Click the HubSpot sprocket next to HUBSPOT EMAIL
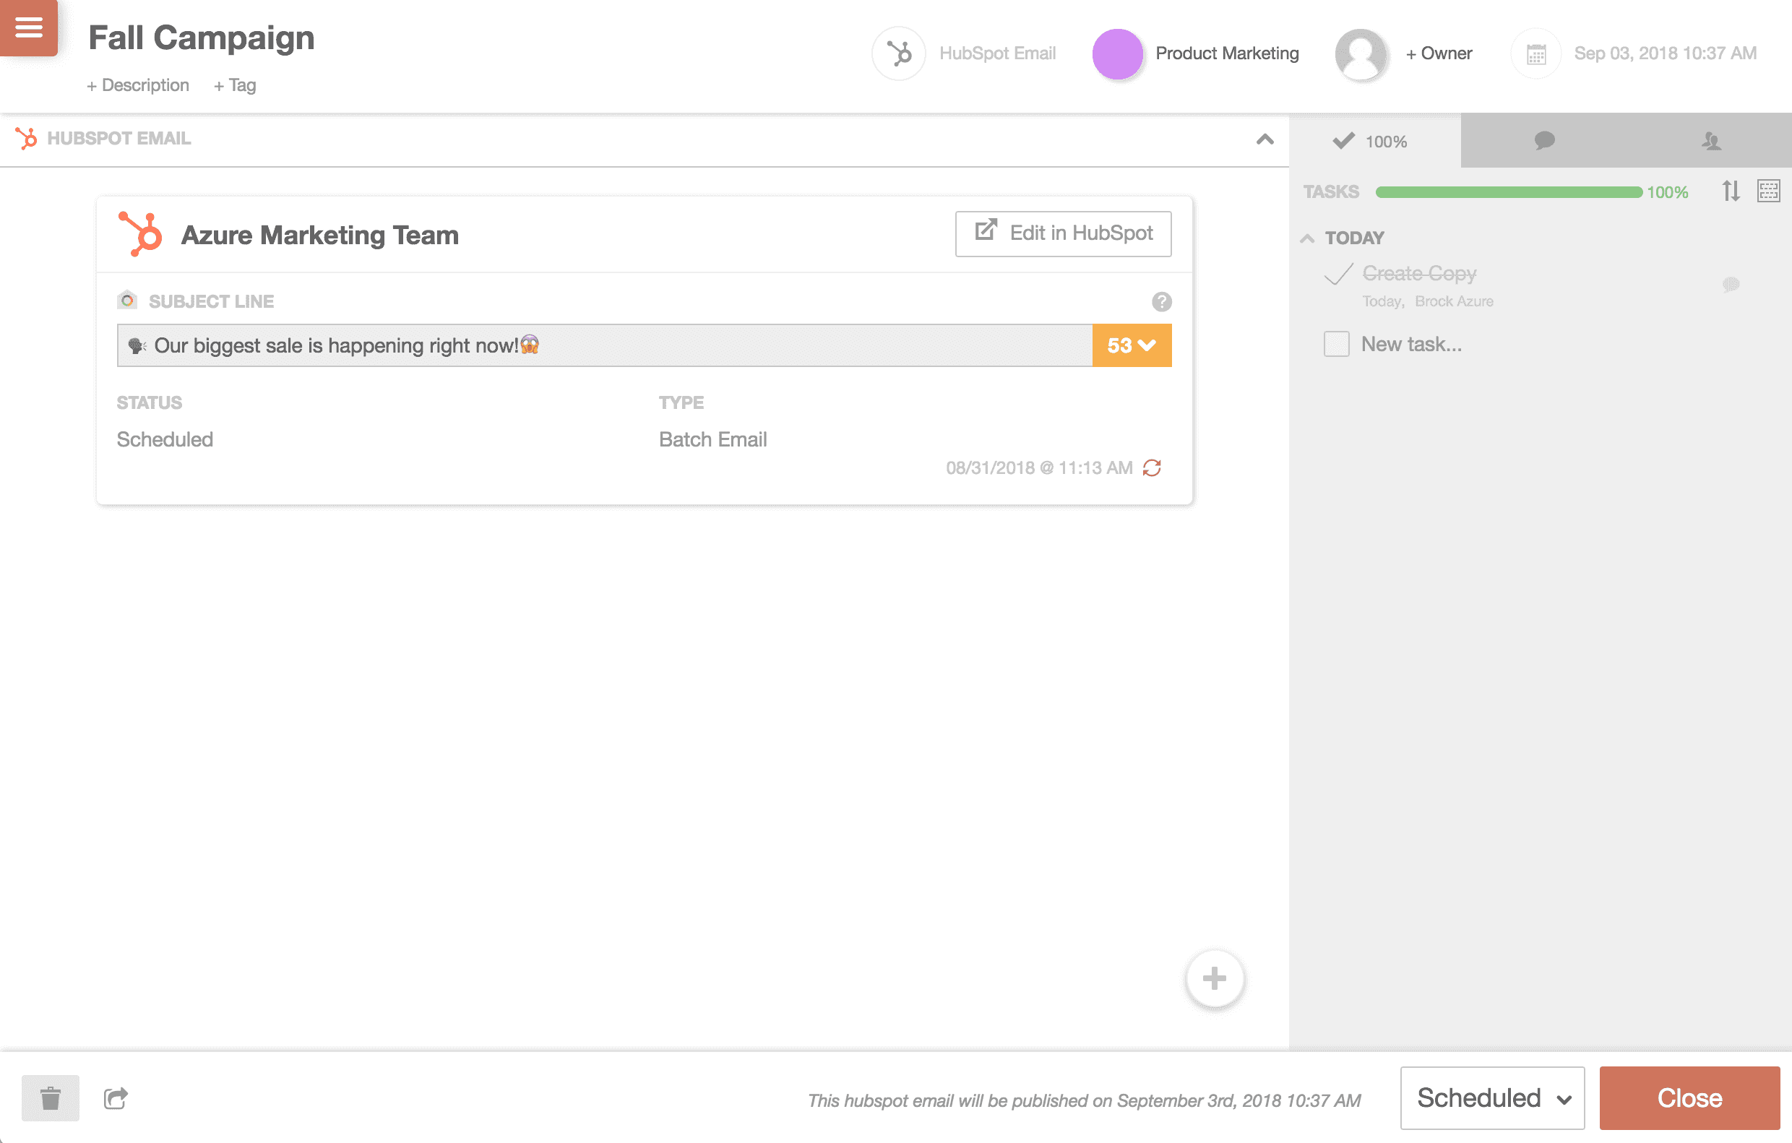Screen dimensions: 1792x1143 [x=26, y=139]
